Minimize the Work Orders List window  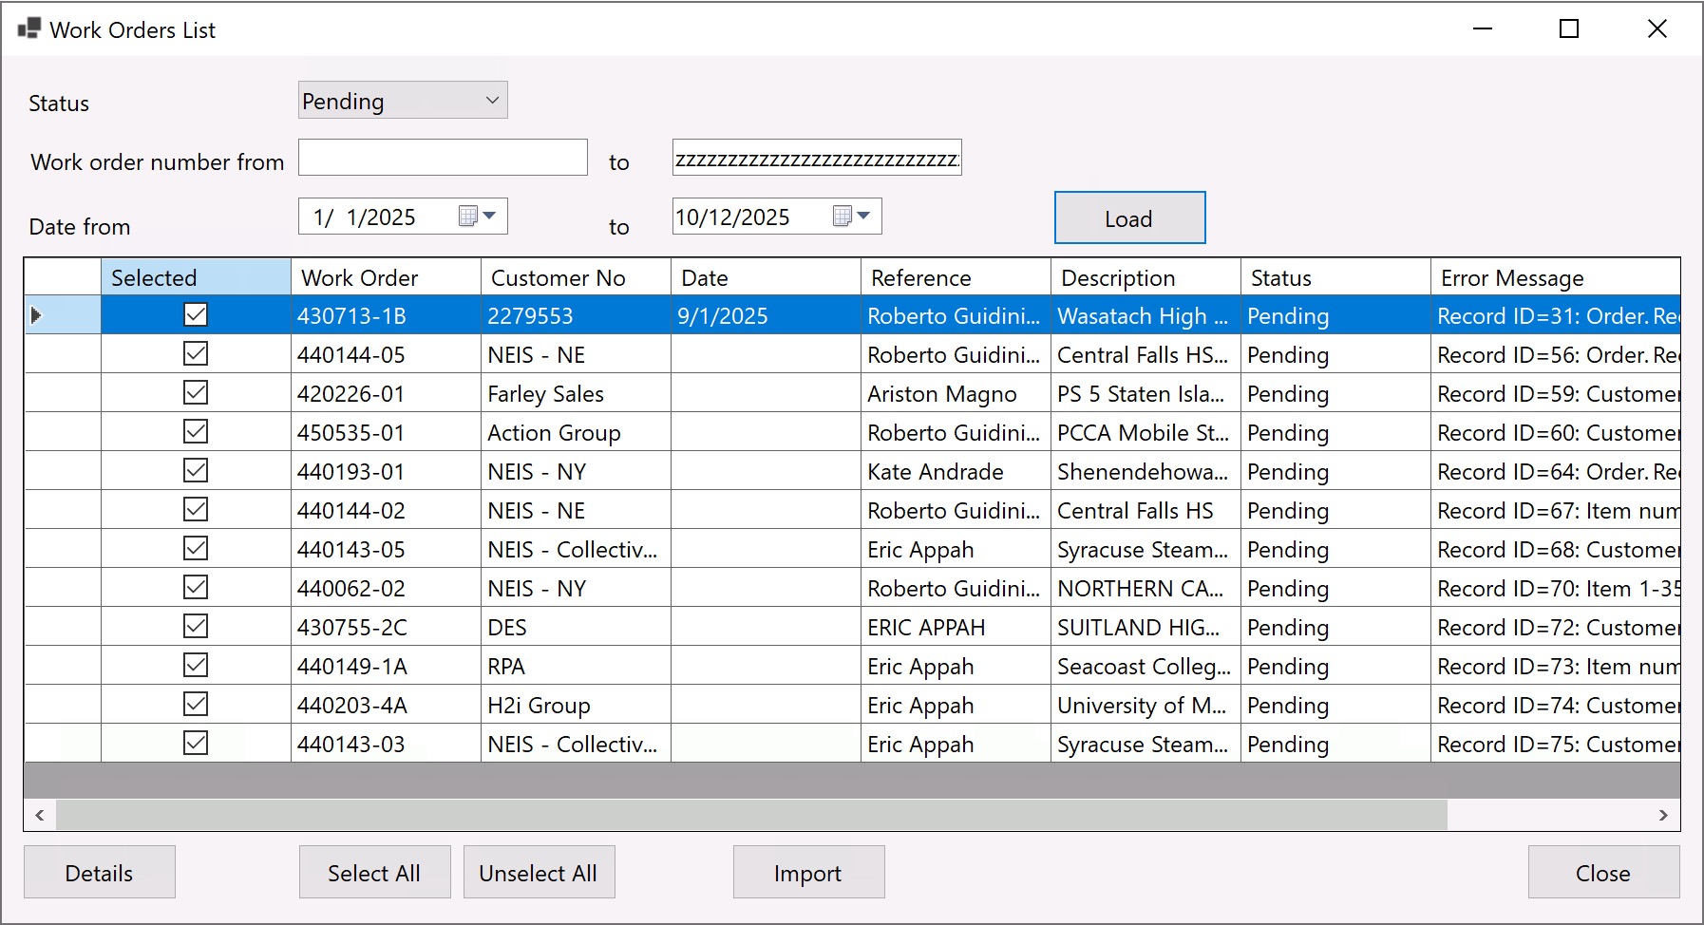pyautogui.click(x=1482, y=29)
